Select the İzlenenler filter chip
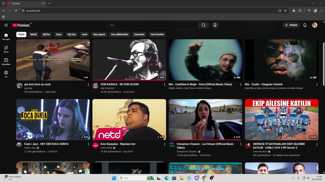 tap(139, 34)
